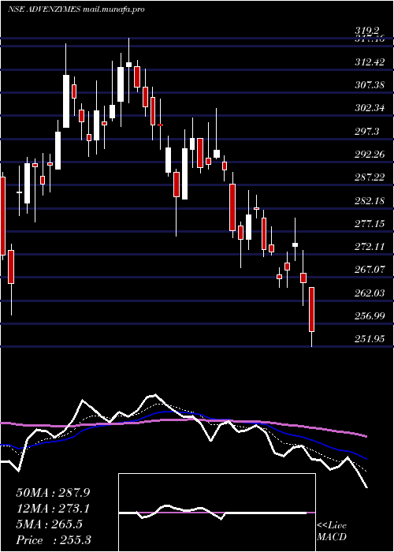Click the 272.11 price level label
Screen dimensions: 394x552
[370, 247]
